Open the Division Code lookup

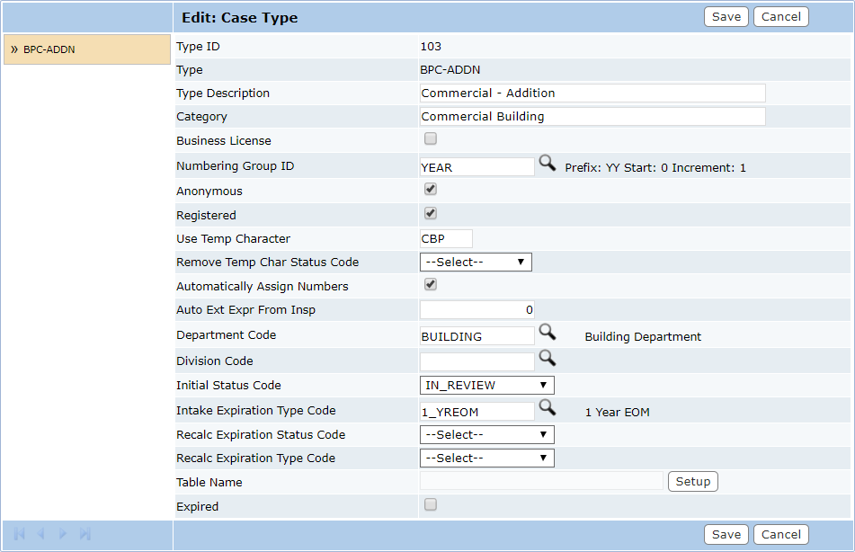click(548, 359)
